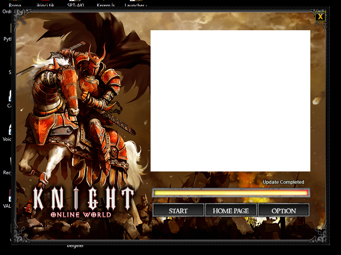Viewport: 341px width, 255px height.
Task: Select the Roma desktop shortcut
Action: tap(15, 5)
